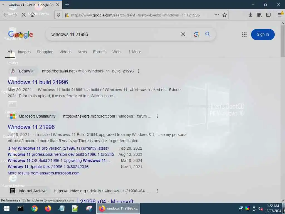Click inside the Google search field
The height and width of the screenshot is (214, 285).
coord(114,34)
